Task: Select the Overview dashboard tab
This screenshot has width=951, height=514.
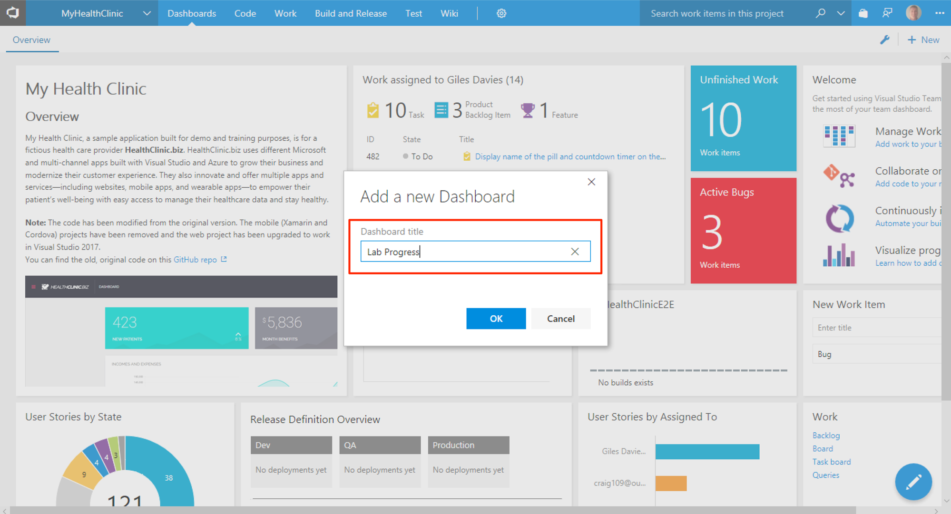Action: coord(31,40)
